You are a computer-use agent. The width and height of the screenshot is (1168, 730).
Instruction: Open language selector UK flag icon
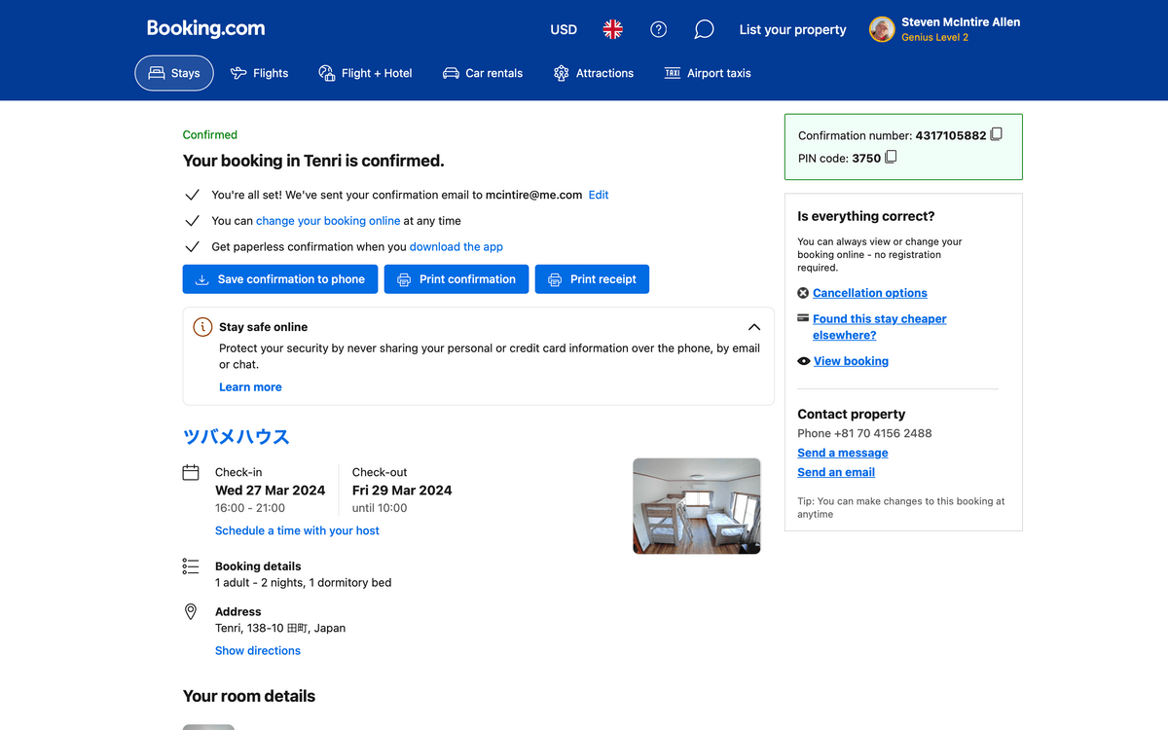612,30
